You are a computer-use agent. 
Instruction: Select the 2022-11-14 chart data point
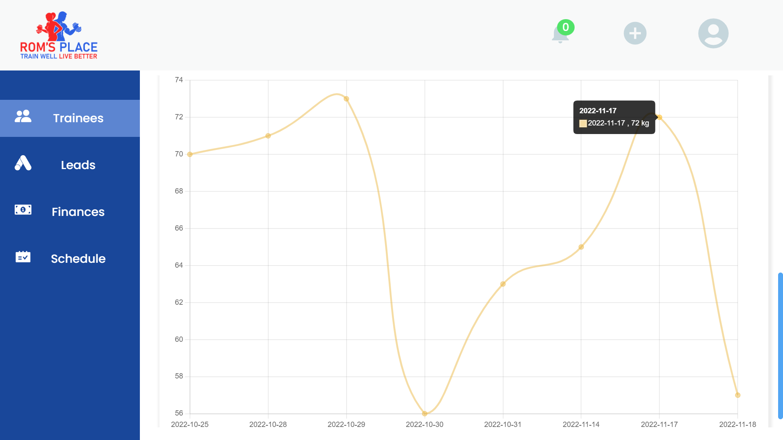(581, 246)
